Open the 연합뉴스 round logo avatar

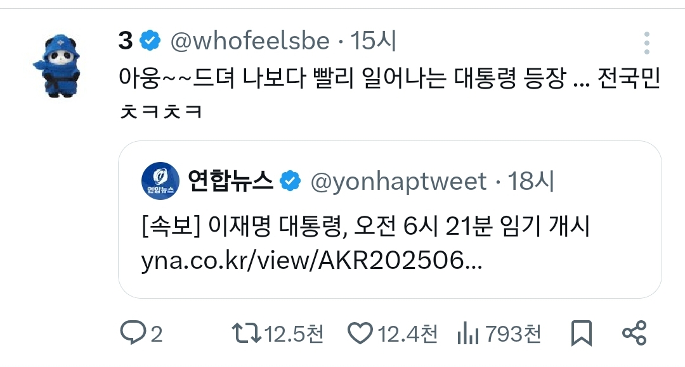160,181
